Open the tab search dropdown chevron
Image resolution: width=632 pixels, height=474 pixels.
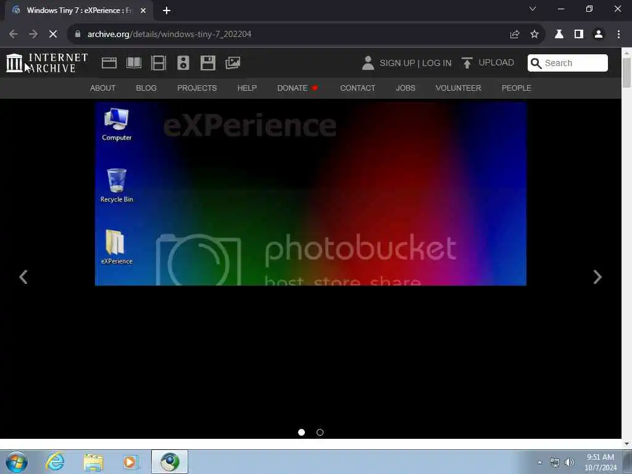533,9
